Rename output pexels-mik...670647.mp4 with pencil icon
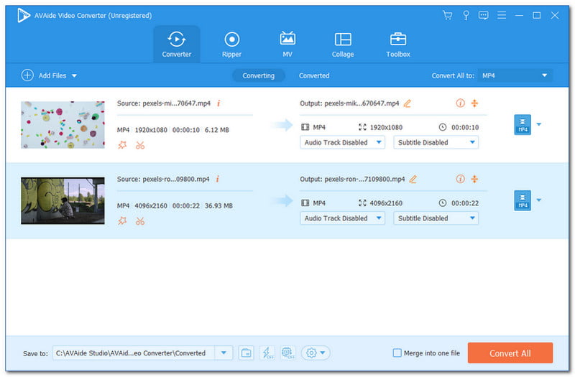Viewport: 575px width, 377px height. pyautogui.click(x=407, y=103)
